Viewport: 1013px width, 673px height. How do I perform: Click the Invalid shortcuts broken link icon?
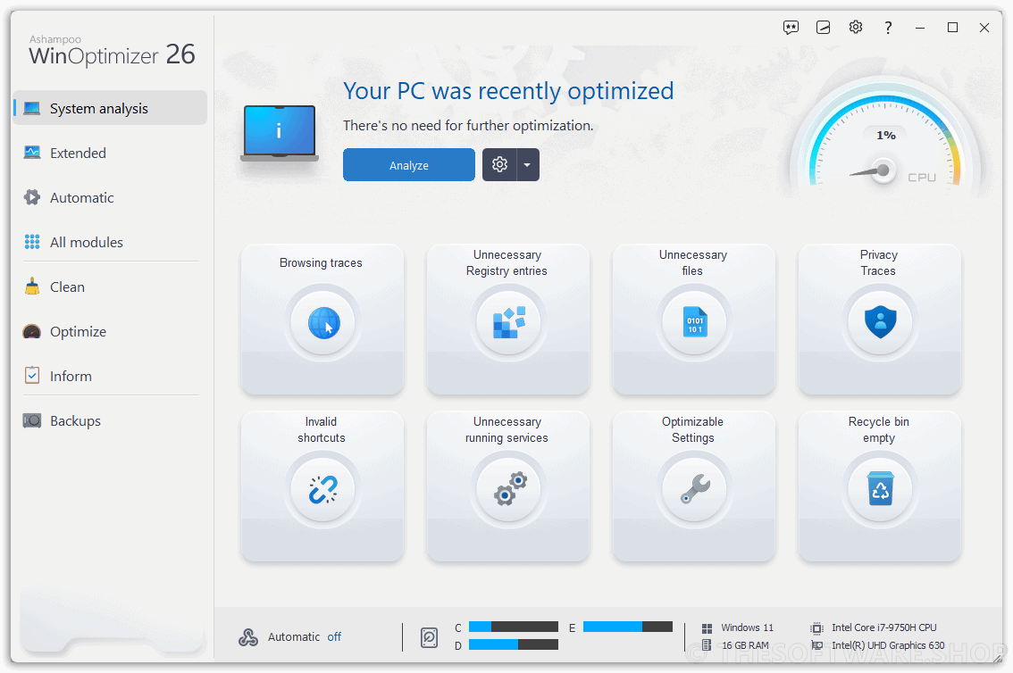[x=323, y=489]
